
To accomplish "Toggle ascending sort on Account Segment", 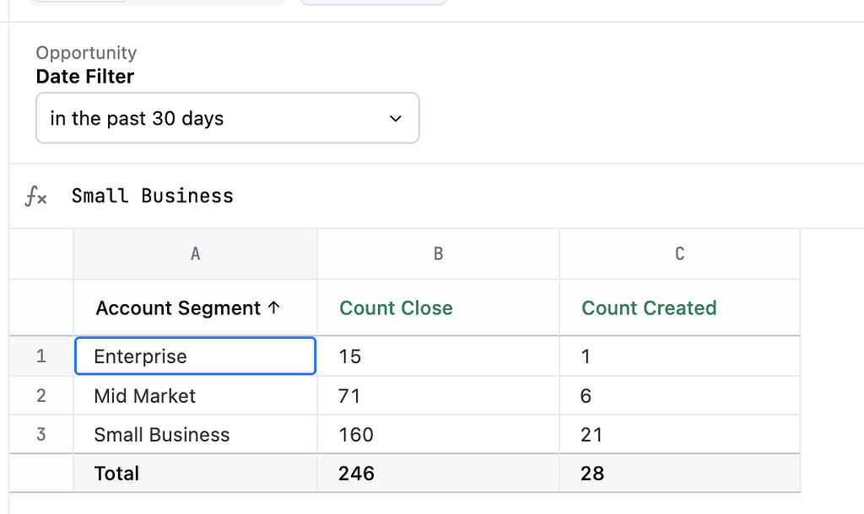I will pos(274,308).
